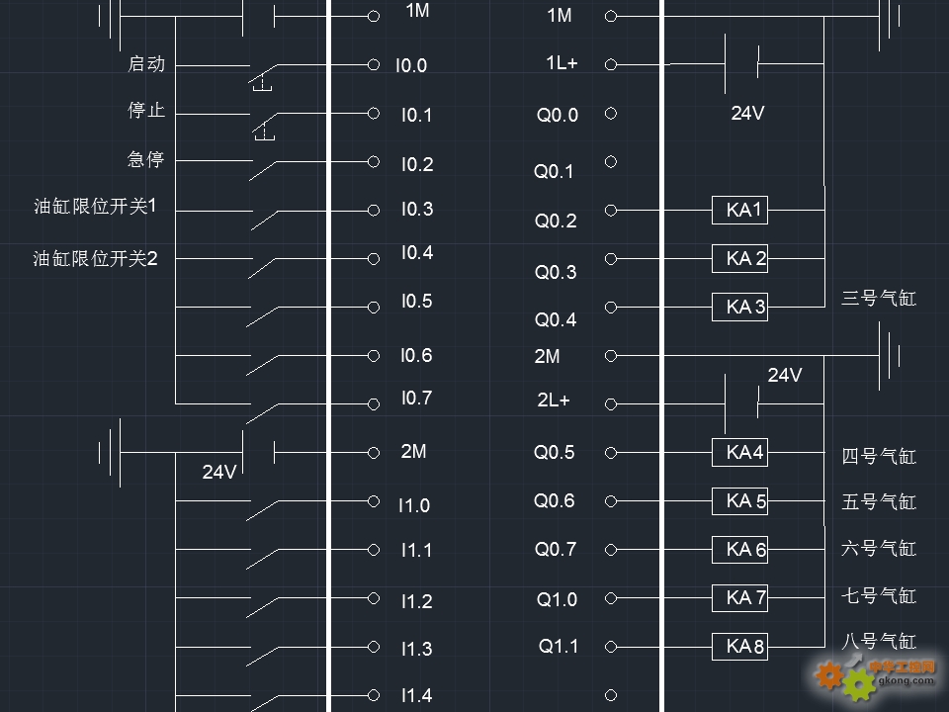The image size is (949, 712).
Task: Click the Q0.0 output label
Action: pos(558,115)
